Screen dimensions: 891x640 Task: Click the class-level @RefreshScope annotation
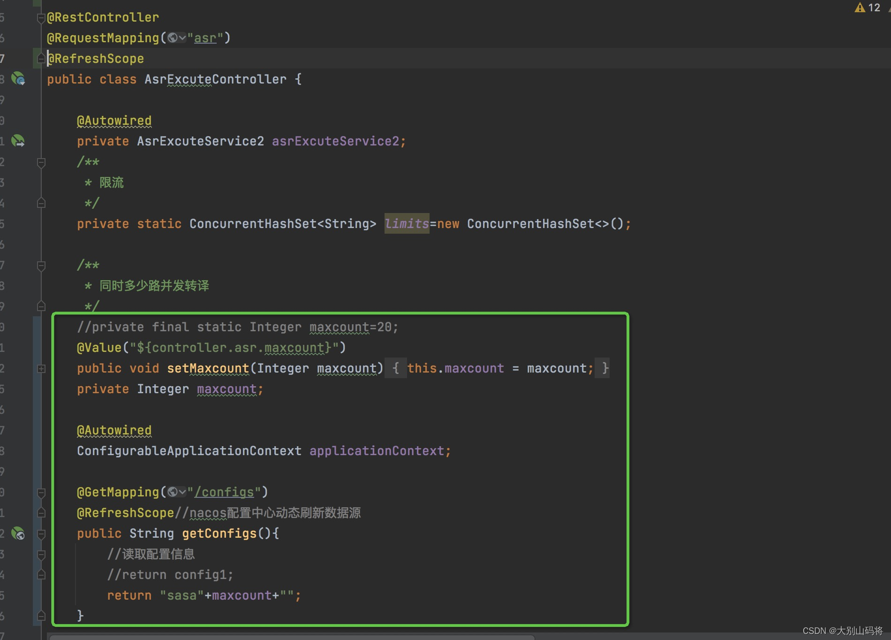(95, 59)
